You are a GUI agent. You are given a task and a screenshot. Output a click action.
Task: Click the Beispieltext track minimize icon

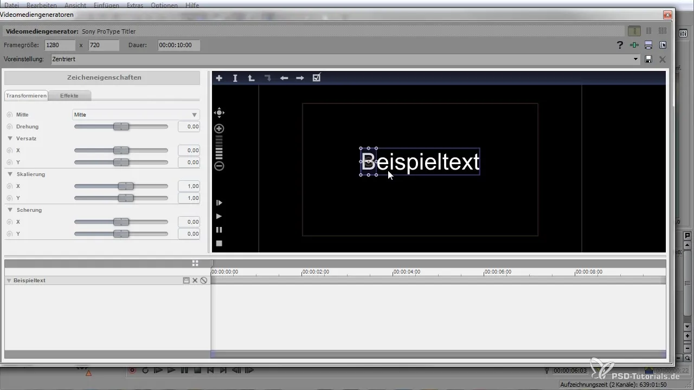(186, 281)
